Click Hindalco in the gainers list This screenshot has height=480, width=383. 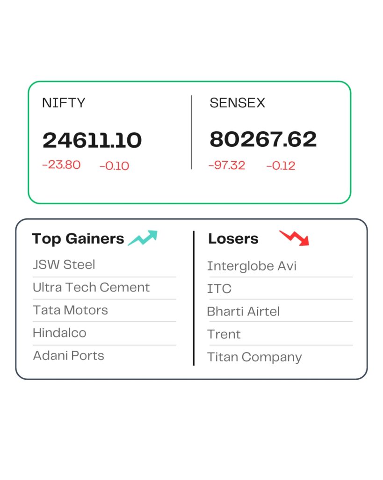click(x=59, y=333)
